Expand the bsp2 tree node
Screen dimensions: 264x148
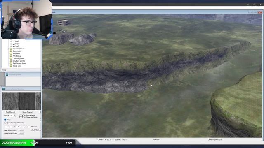[x=11, y=44]
